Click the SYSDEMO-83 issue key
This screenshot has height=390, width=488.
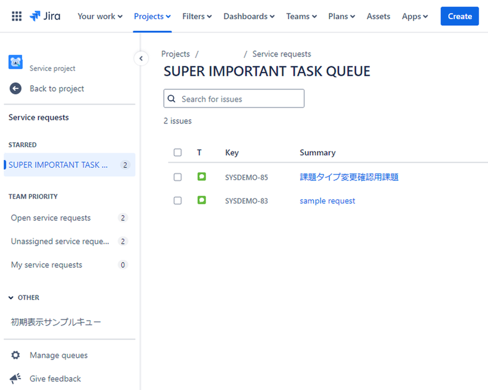(x=247, y=201)
